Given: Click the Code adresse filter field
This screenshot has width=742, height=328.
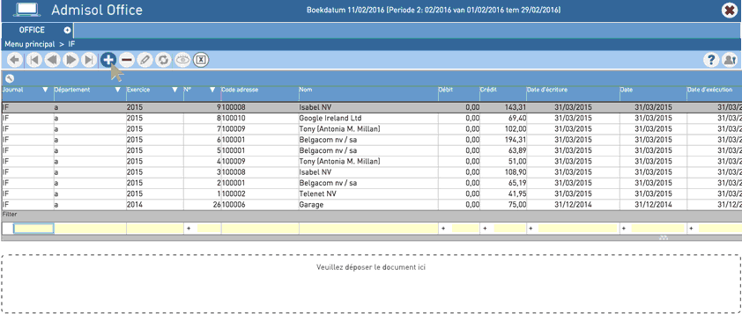Looking at the screenshot, I should pos(260,229).
